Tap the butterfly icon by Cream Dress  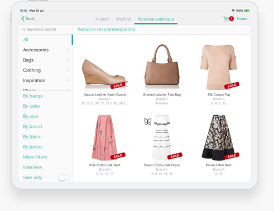[147, 122]
